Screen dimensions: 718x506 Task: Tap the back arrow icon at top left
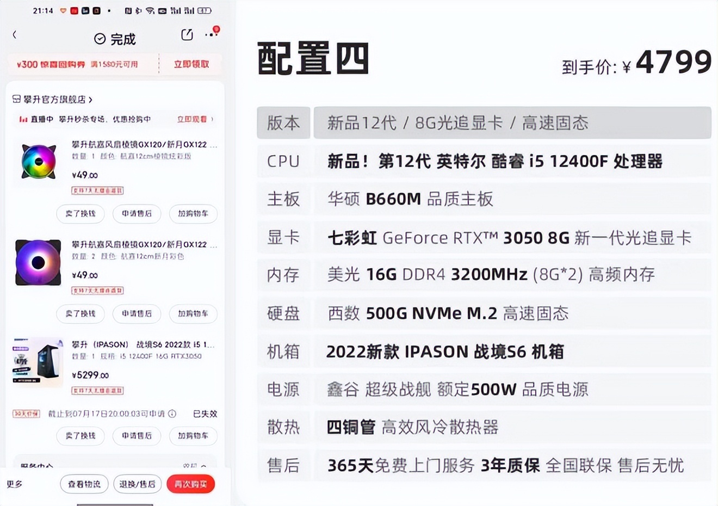pyautogui.click(x=14, y=34)
